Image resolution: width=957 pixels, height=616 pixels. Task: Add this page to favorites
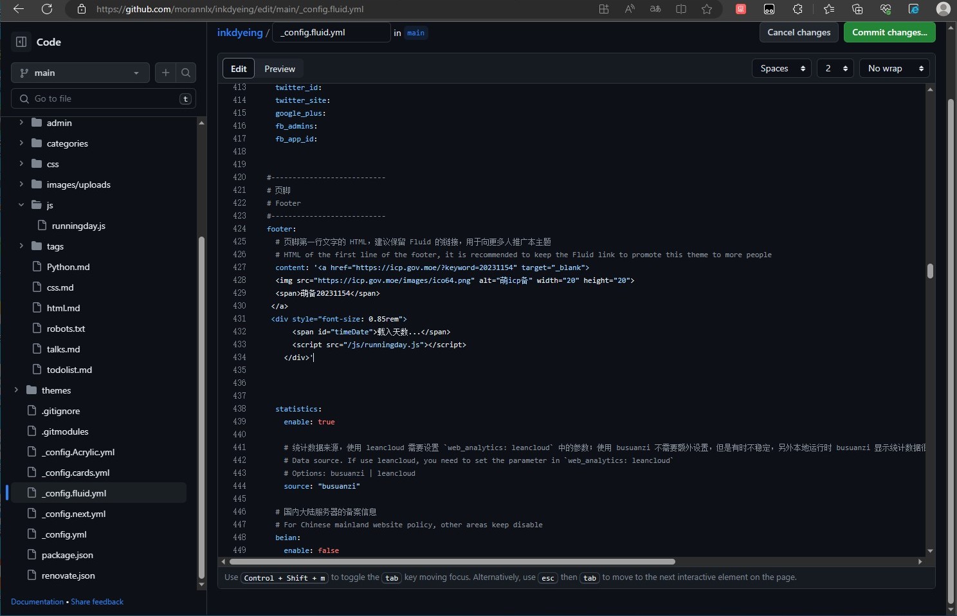707,9
